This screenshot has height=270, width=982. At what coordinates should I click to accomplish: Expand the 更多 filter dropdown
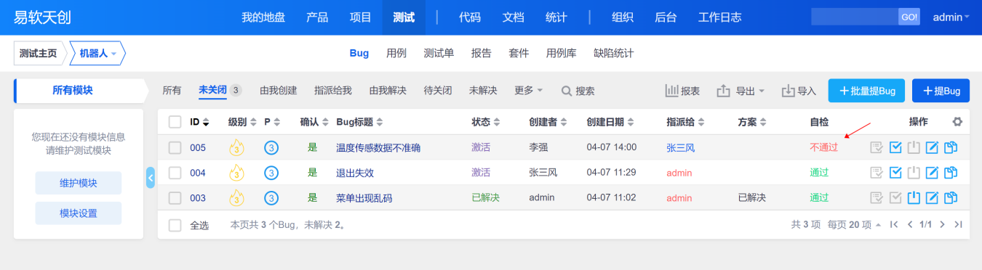click(528, 91)
